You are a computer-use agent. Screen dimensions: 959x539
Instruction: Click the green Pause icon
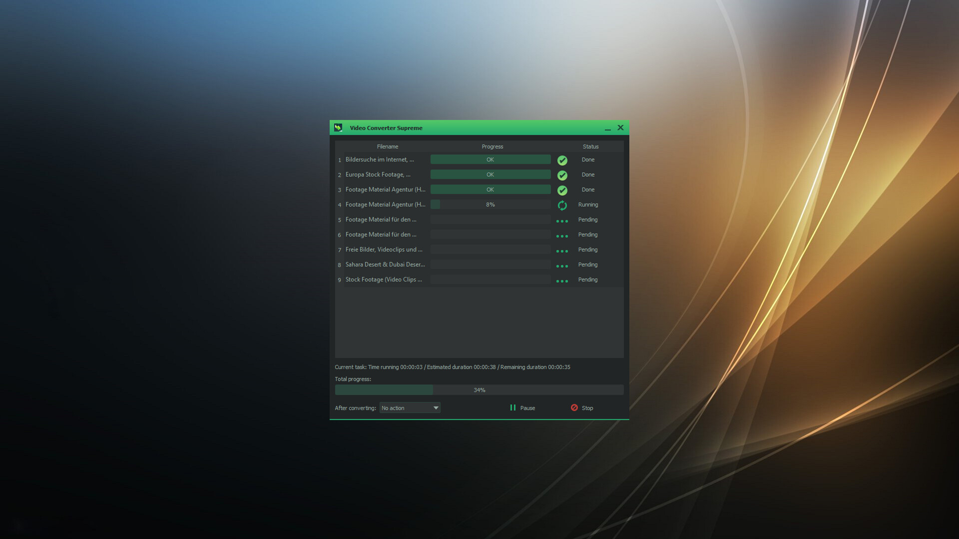(x=513, y=408)
